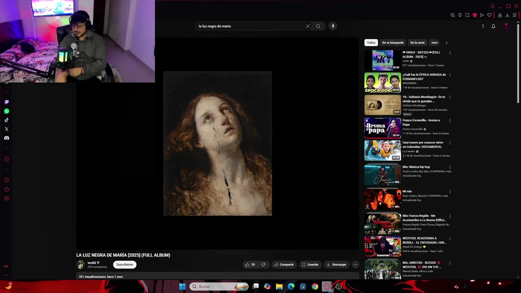The width and height of the screenshot is (521, 293).
Task: Click the Compartir share button
Action: (284, 265)
